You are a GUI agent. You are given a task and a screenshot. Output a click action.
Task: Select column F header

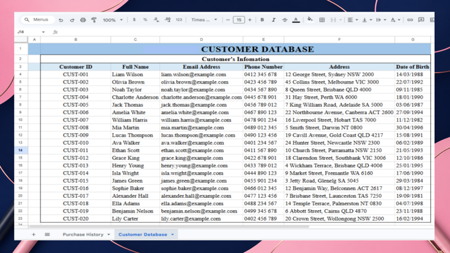point(339,39)
